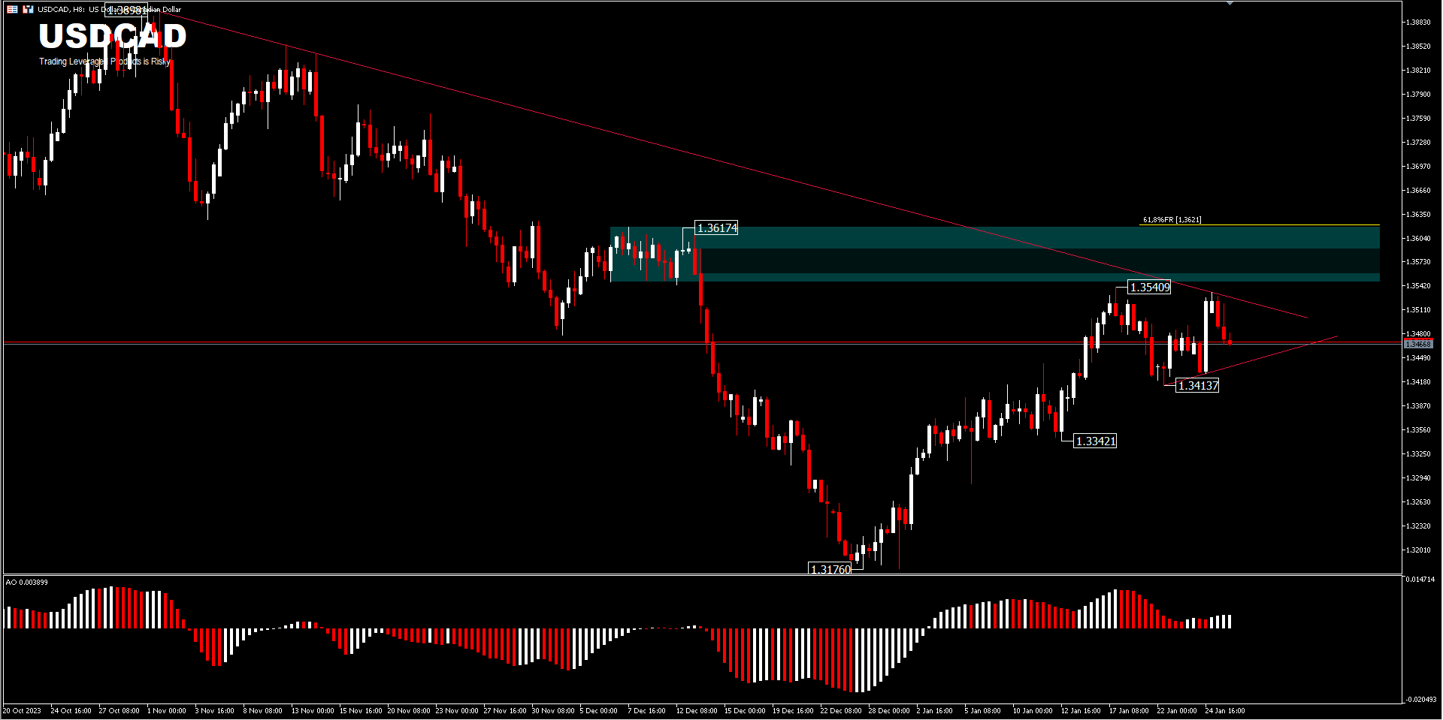Click the 1.38830 price scale value
The height and width of the screenshot is (720, 1443).
(x=1420, y=23)
